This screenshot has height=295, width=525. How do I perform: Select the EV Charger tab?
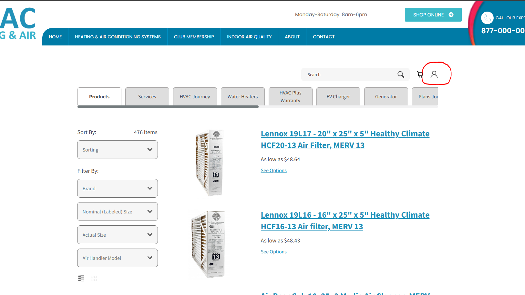tap(338, 96)
